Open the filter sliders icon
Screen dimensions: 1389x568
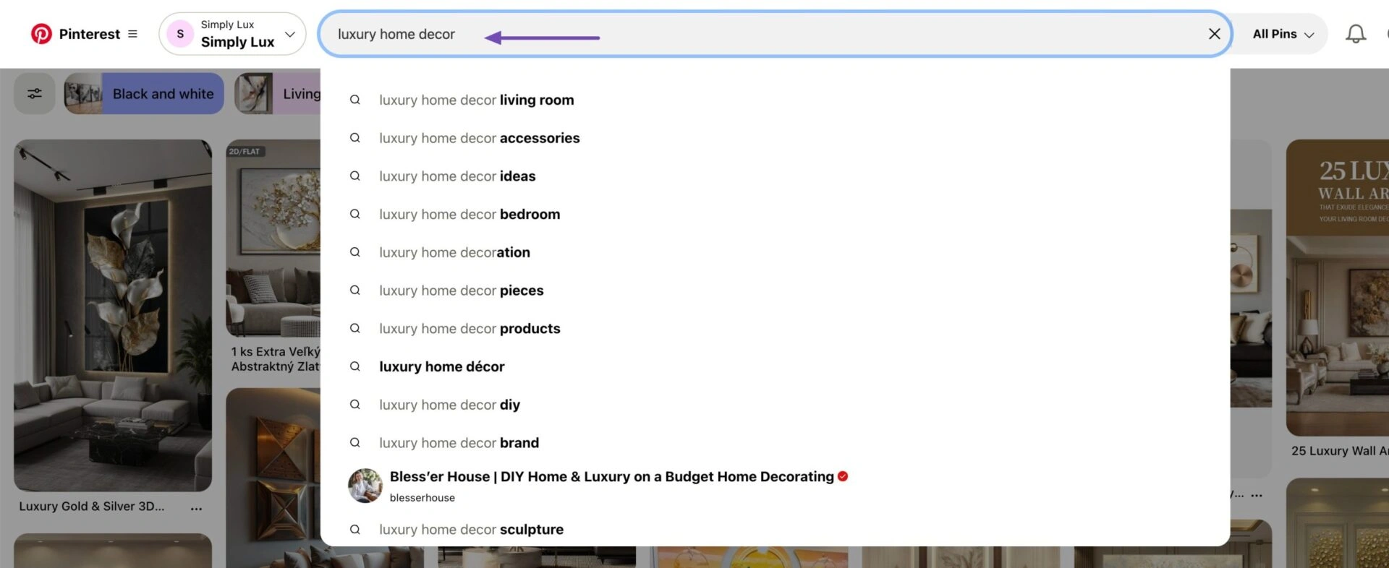pos(35,94)
